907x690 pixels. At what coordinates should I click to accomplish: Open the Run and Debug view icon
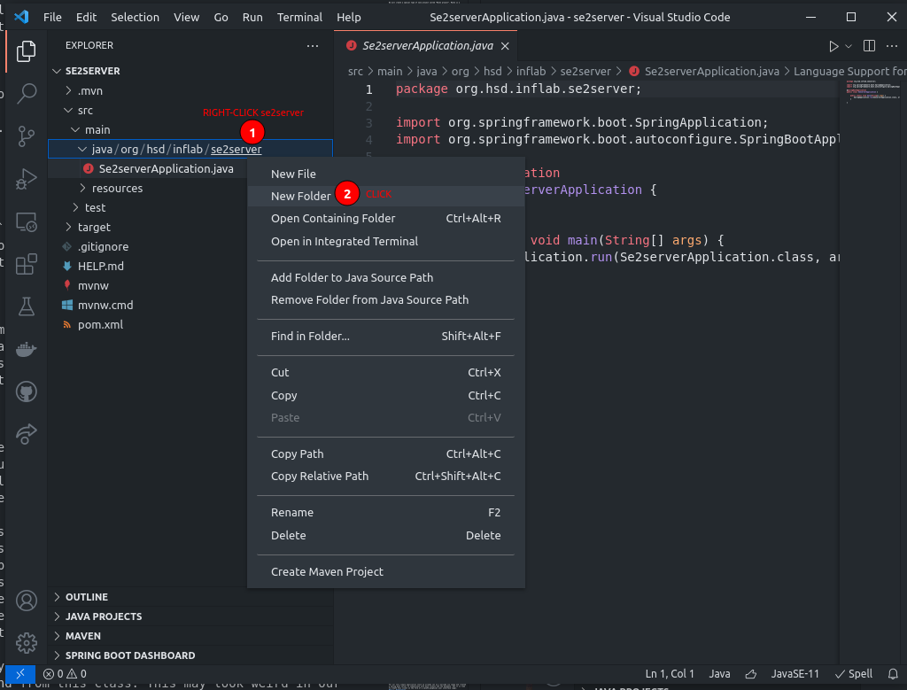(26, 179)
